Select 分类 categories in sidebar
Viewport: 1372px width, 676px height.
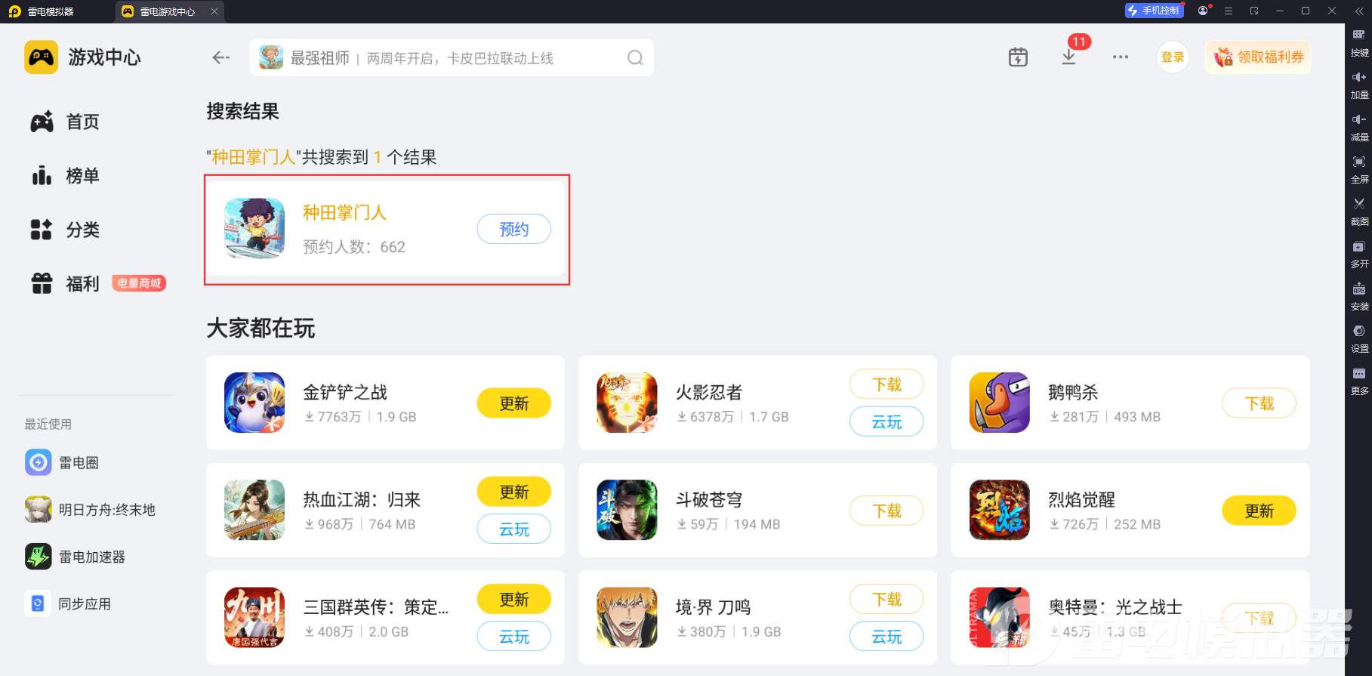tap(65, 230)
